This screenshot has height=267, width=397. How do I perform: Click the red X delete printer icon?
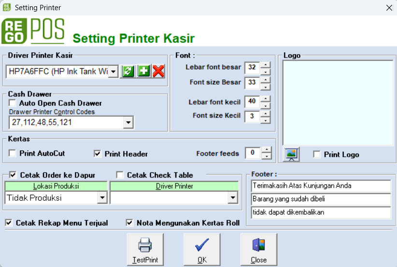158,72
